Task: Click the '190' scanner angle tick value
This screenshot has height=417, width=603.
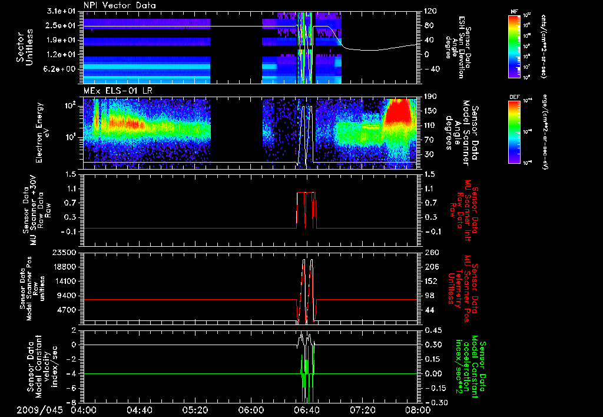Action: coord(430,97)
